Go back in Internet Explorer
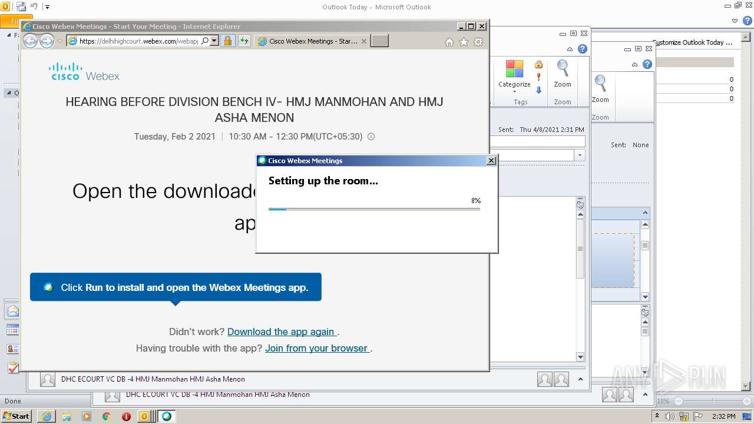 pos(30,41)
